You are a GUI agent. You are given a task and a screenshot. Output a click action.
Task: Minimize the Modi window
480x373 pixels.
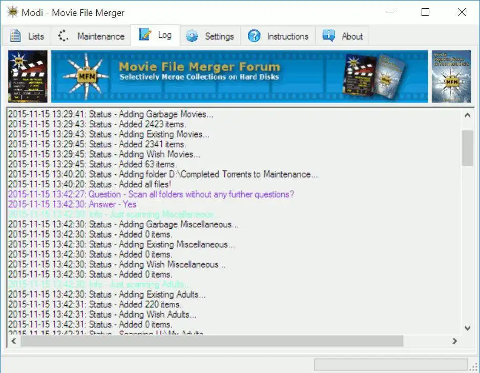pyautogui.click(x=390, y=12)
